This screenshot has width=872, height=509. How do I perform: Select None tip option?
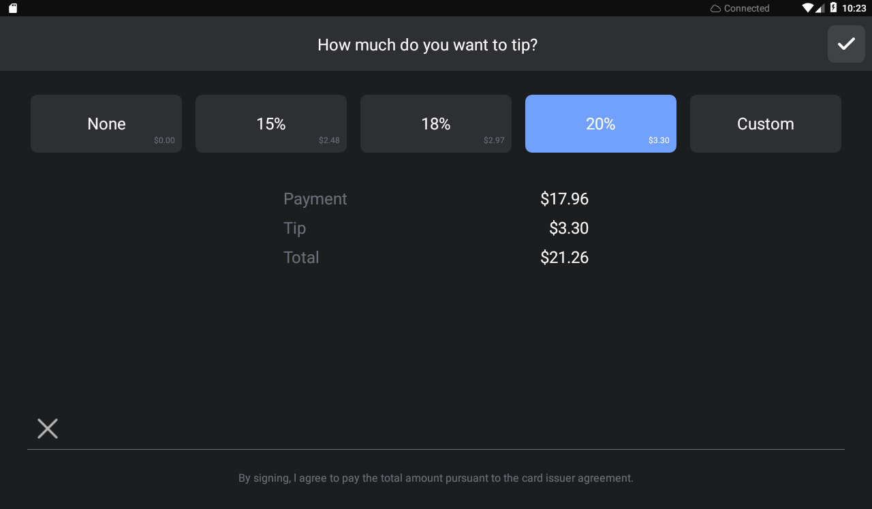pyautogui.click(x=106, y=123)
